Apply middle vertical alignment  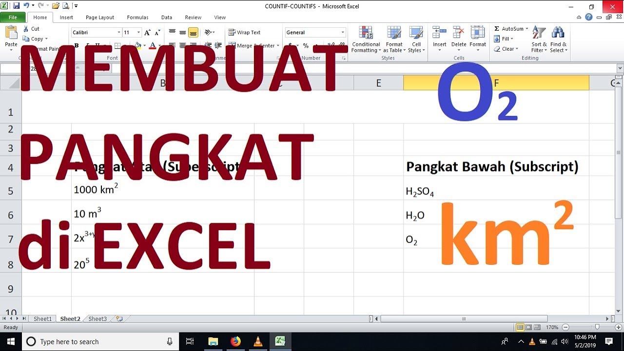[182, 32]
